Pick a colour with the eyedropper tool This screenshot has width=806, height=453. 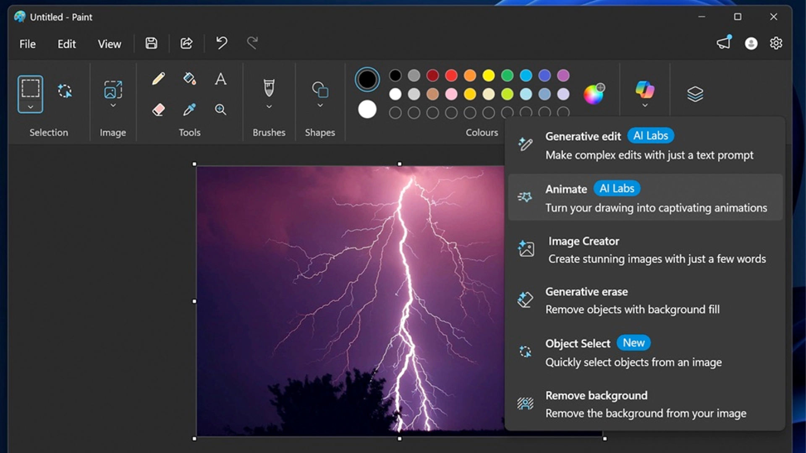pyautogui.click(x=189, y=110)
